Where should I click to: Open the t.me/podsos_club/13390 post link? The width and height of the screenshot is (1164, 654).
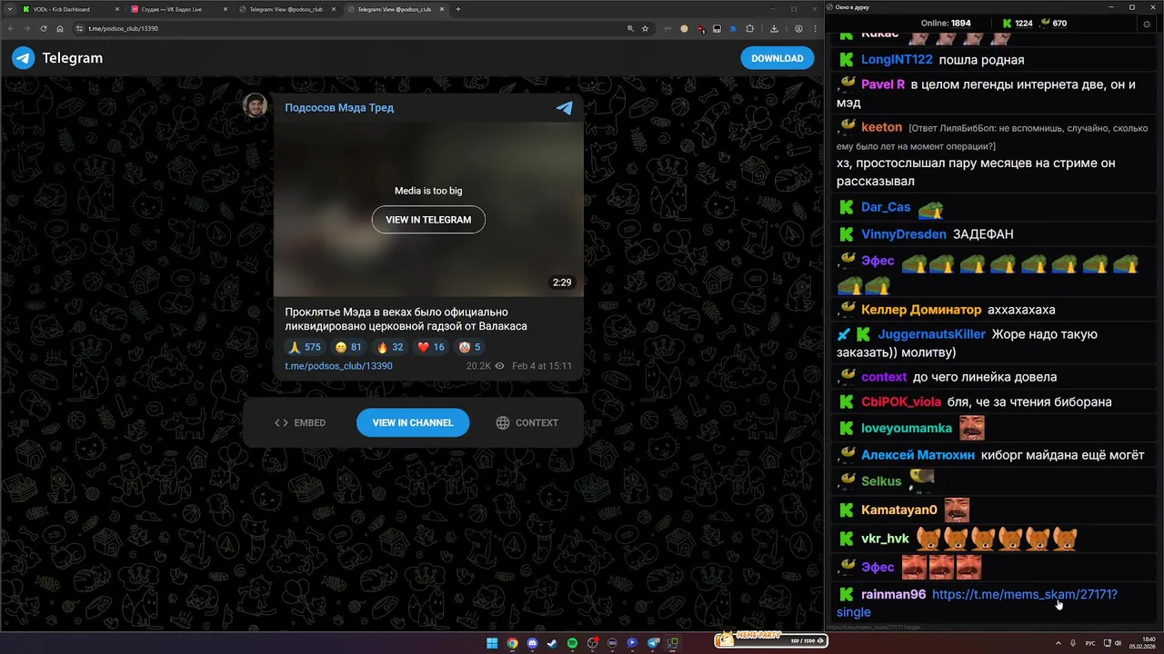(x=338, y=366)
